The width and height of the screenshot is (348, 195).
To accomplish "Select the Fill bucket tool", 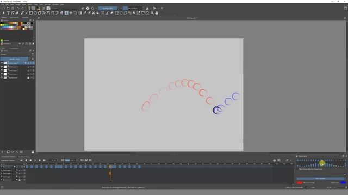I will (98, 13).
